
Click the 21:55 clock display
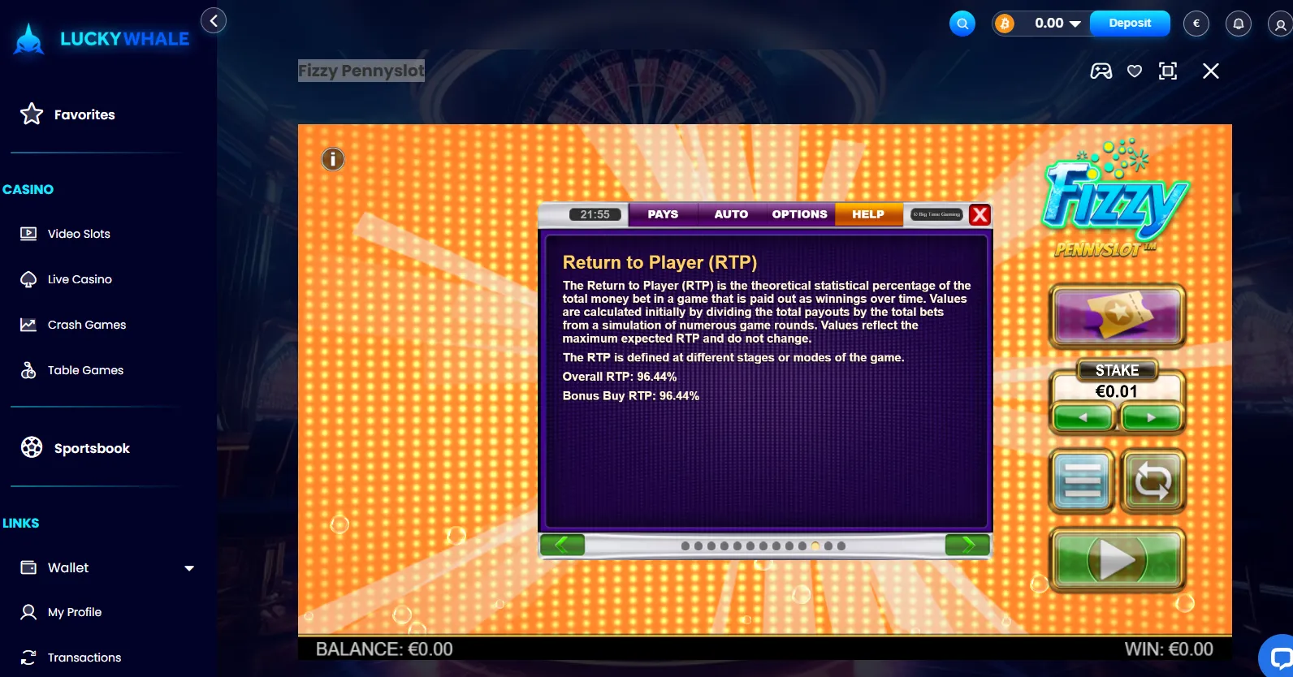[x=595, y=214]
